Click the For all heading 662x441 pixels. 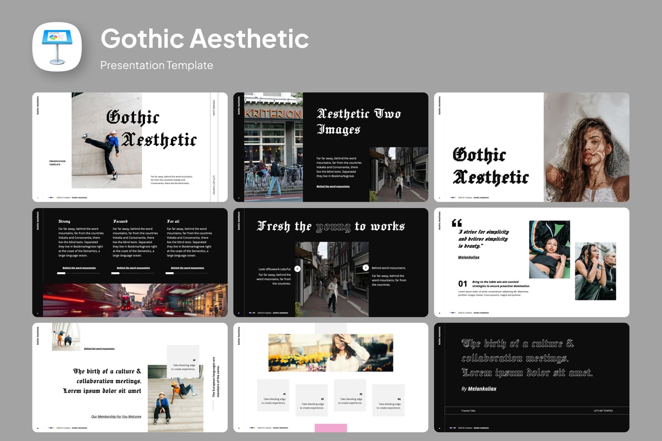[x=173, y=221]
